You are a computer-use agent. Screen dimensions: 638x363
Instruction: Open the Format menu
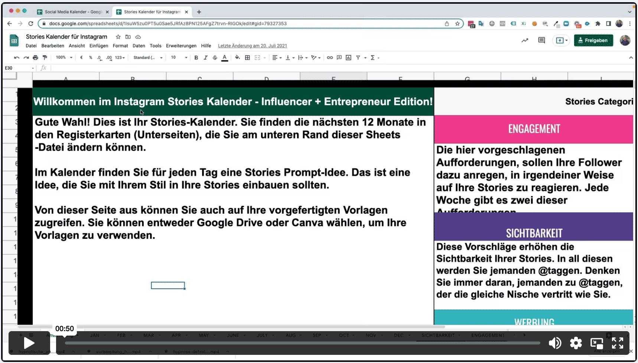[120, 46]
